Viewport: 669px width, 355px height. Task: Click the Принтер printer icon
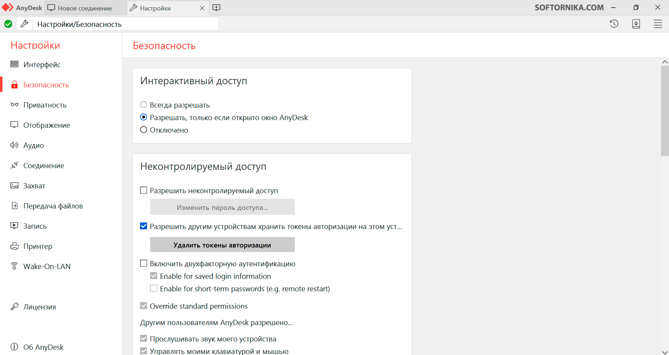click(14, 246)
